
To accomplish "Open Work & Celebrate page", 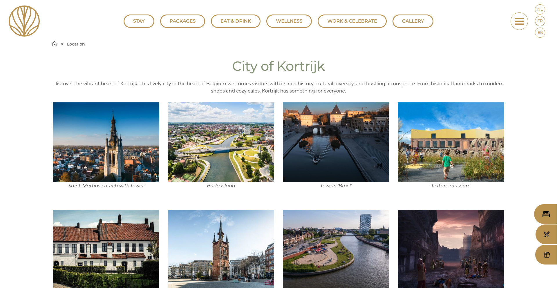I will point(352,21).
